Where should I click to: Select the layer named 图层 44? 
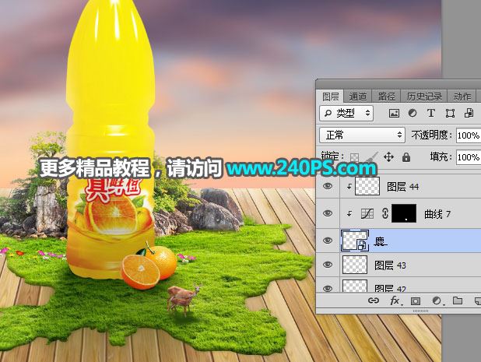402,187
